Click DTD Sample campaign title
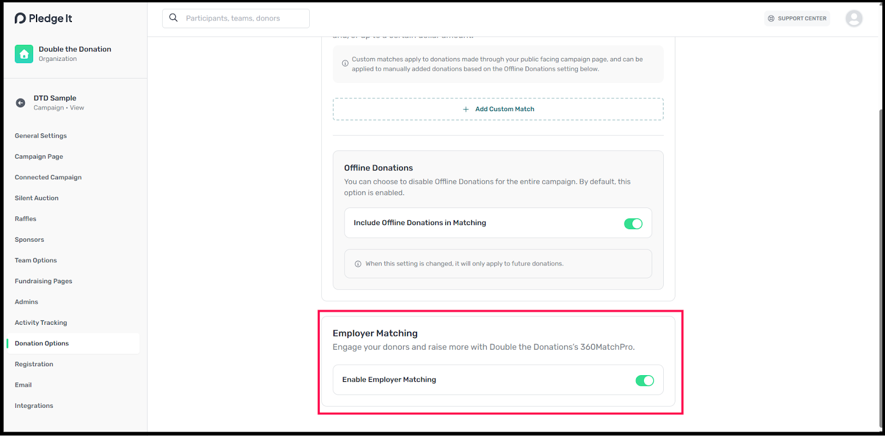Viewport: 885px width, 436px height. (x=55, y=98)
